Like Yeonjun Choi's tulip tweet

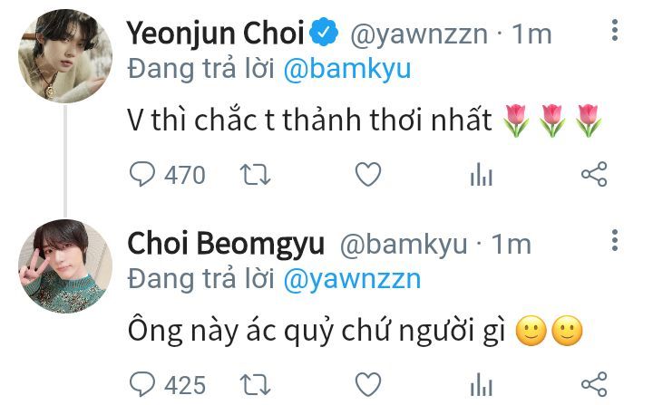point(368,174)
